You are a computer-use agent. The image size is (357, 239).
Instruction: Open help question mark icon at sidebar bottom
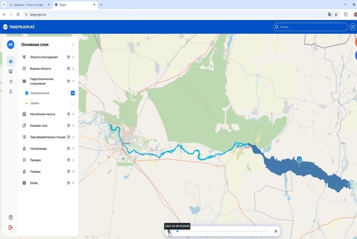(10, 218)
